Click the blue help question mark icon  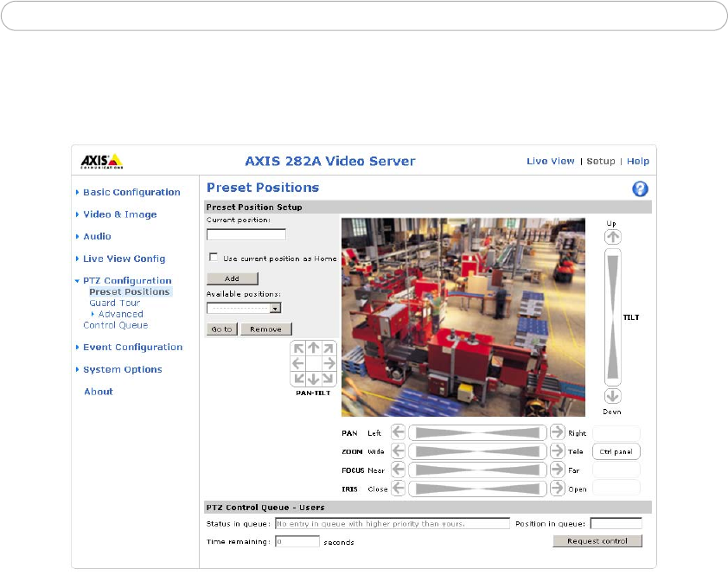point(641,188)
